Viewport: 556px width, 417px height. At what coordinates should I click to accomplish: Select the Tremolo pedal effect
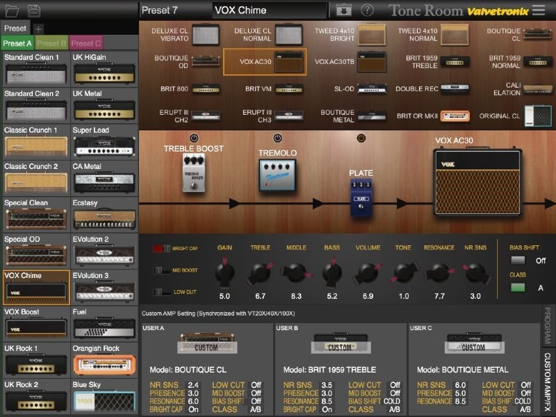tap(277, 176)
